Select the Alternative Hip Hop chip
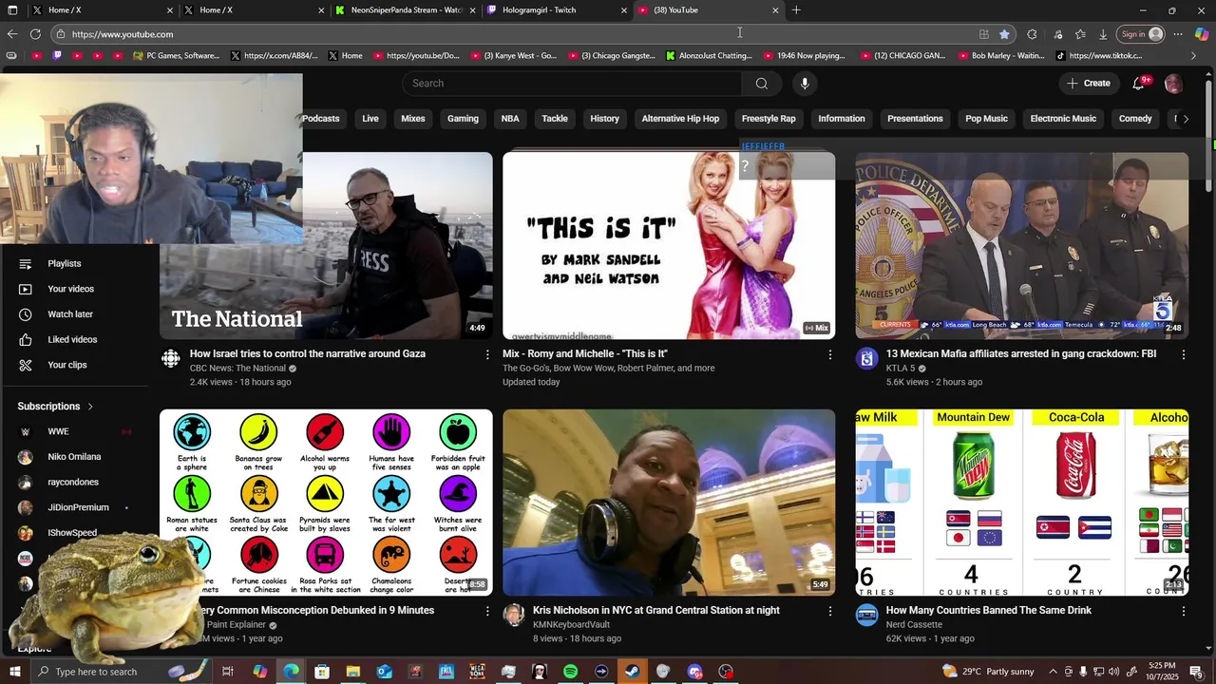The width and height of the screenshot is (1216, 684). click(x=680, y=119)
